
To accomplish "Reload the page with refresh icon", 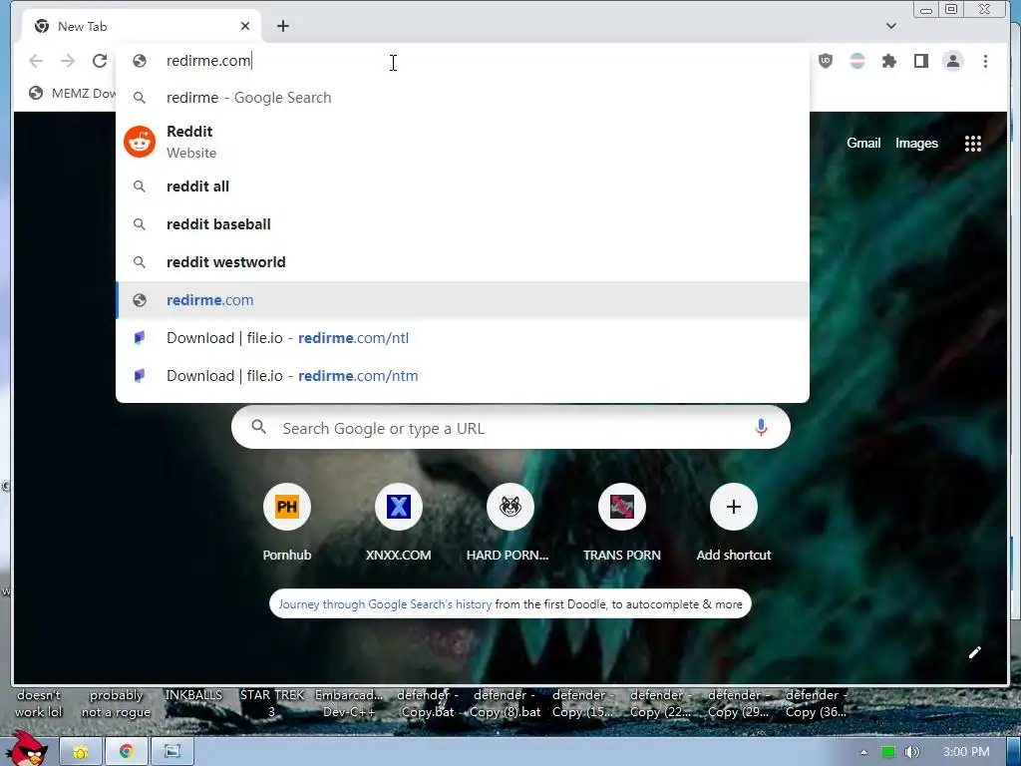I will point(100,61).
